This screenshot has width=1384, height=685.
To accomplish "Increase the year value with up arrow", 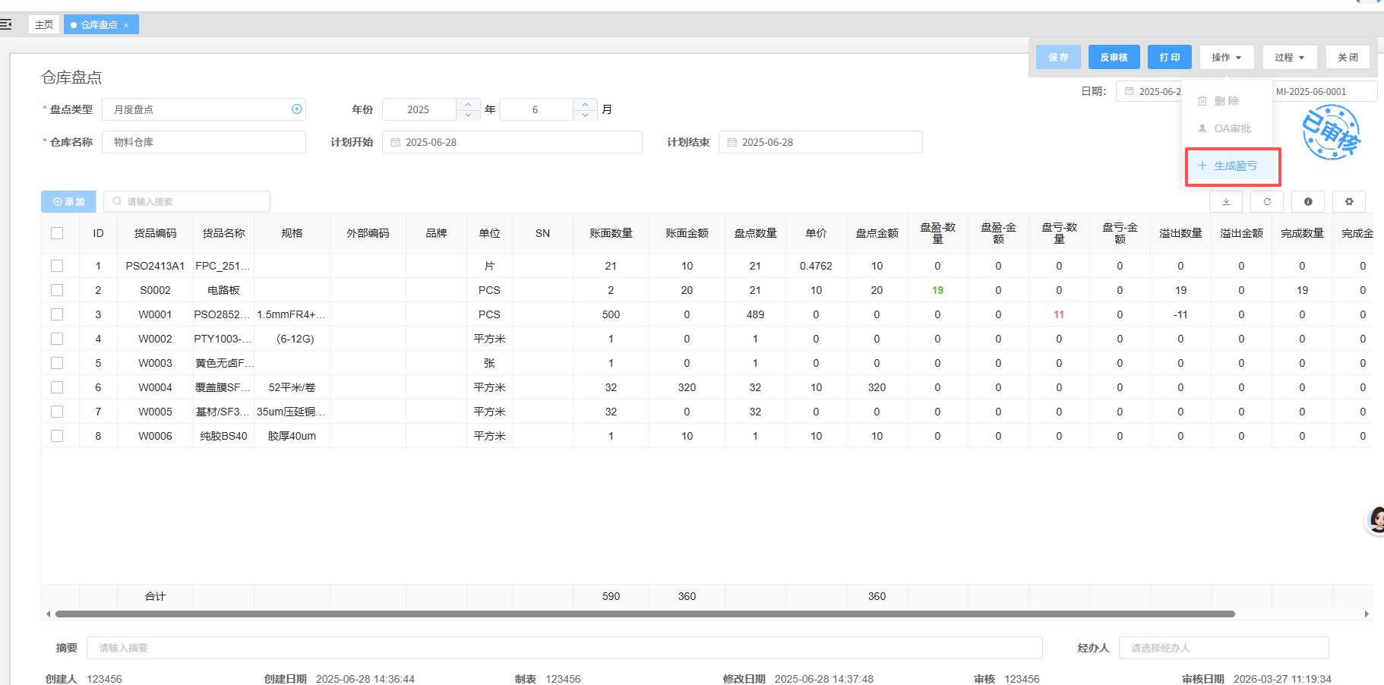I will (468, 104).
